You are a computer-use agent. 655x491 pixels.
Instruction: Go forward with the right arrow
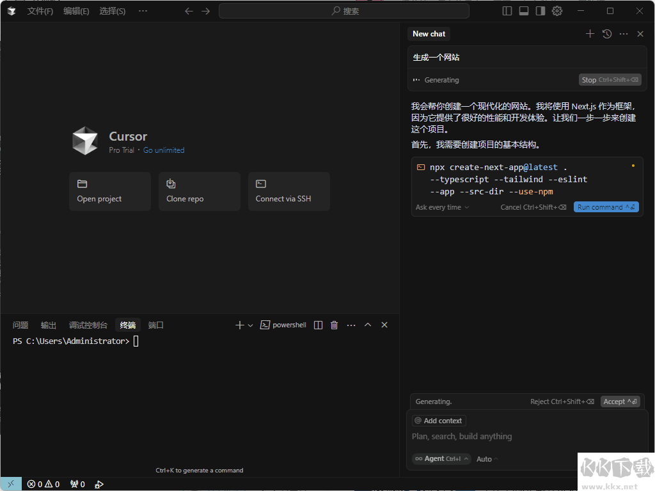(206, 12)
